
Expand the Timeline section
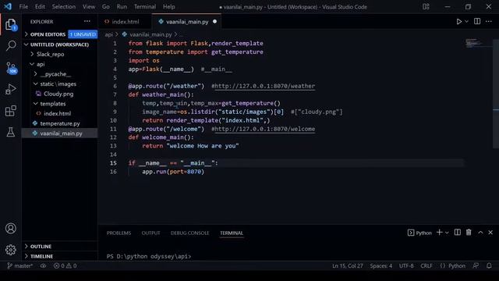pos(60,256)
